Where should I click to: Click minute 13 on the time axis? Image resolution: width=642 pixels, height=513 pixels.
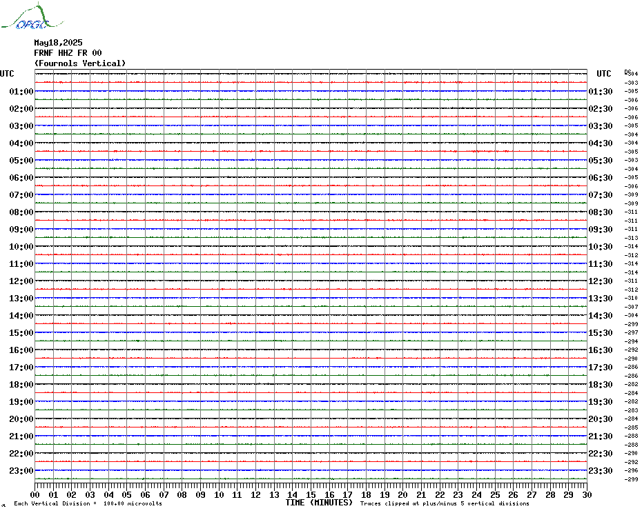274,495
